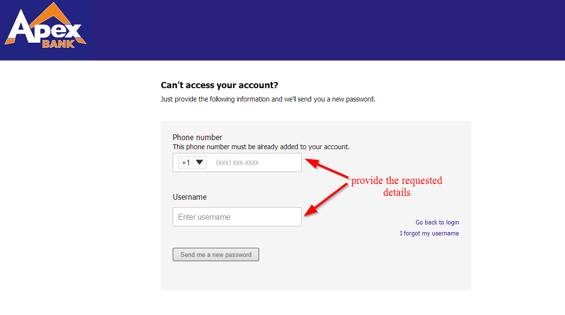
Task: Click the red arrow pointing at the phone field
Action: click(x=327, y=169)
